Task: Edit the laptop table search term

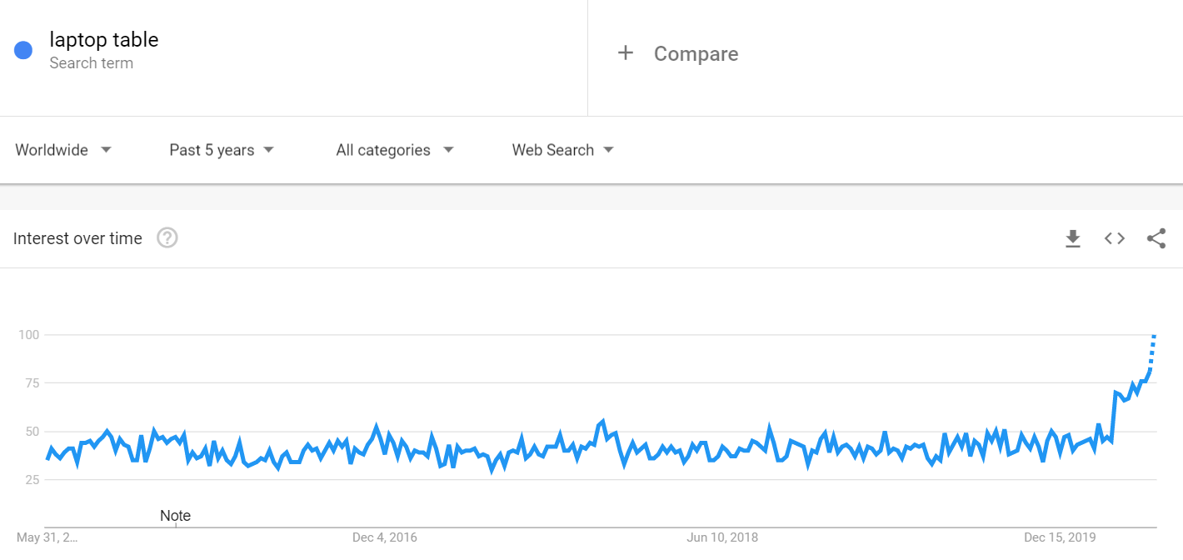Action: tap(104, 39)
